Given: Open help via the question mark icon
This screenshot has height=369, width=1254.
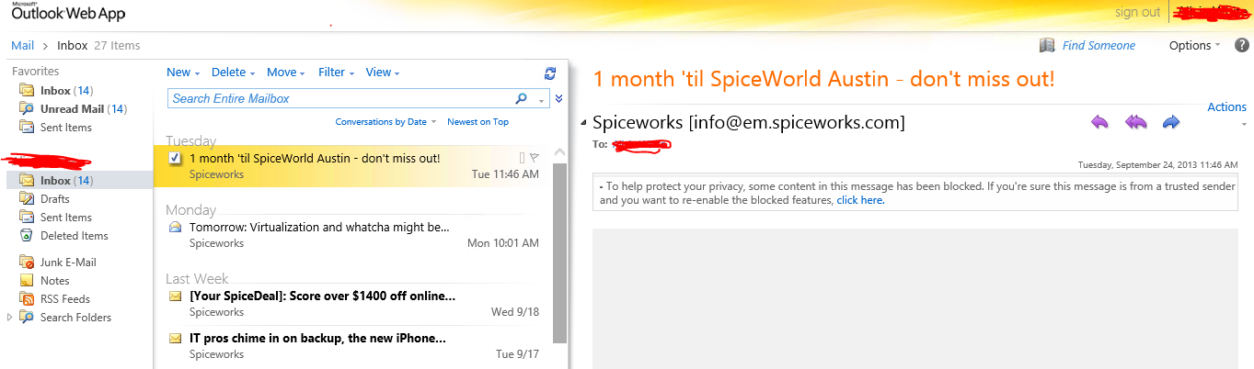Looking at the screenshot, I should [x=1241, y=45].
